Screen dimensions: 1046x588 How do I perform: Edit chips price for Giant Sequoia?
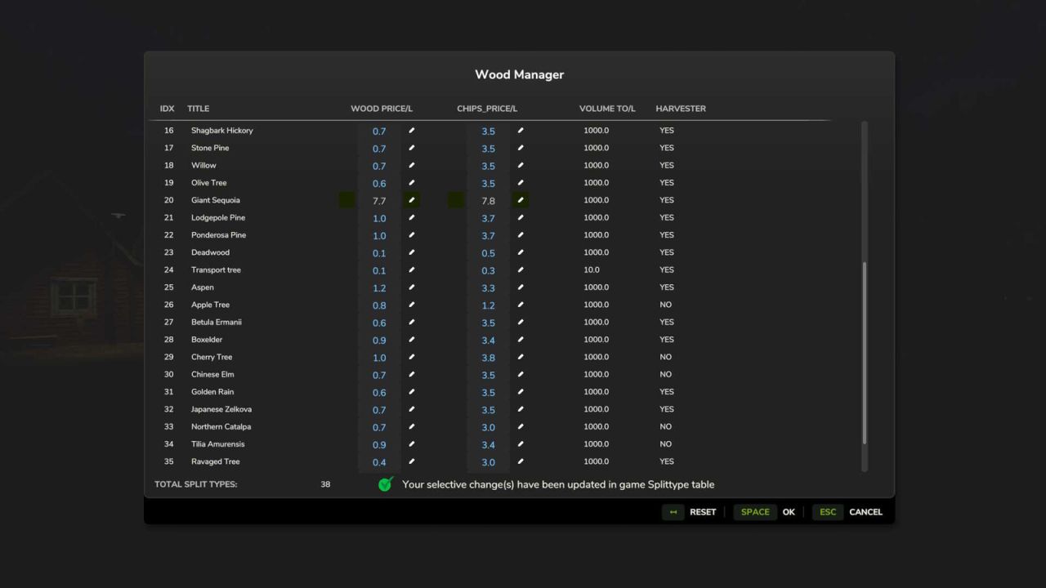(521, 200)
